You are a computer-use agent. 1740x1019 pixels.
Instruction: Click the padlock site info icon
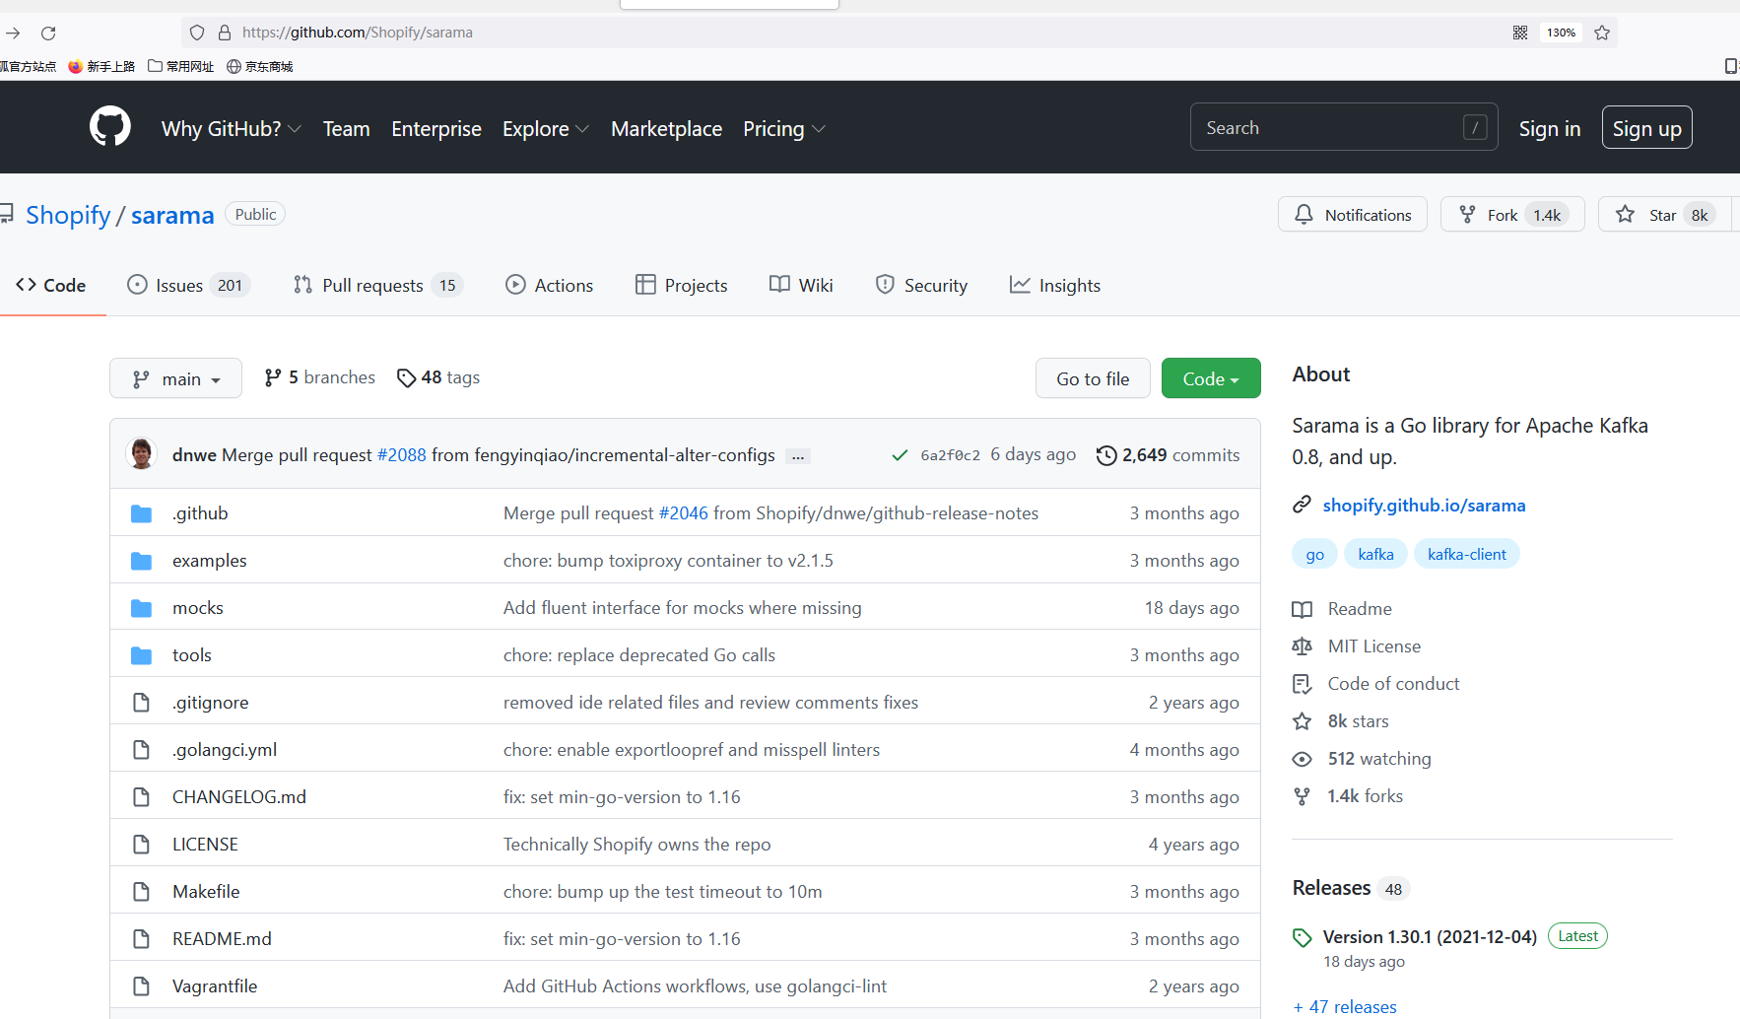(x=224, y=33)
